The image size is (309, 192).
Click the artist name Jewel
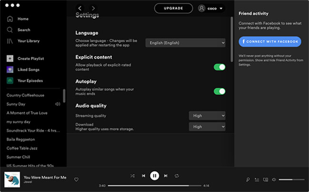[x=28, y=182]
